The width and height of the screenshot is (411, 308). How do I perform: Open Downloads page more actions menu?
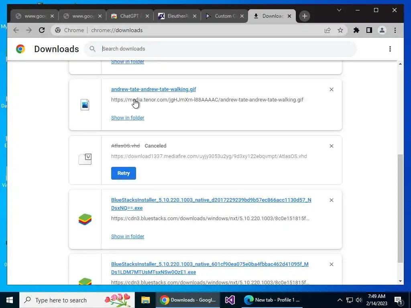390,49
